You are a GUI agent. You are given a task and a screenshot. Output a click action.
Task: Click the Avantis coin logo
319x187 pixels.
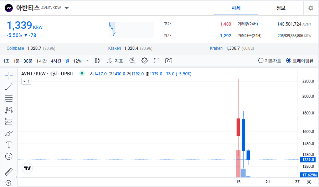9,8
